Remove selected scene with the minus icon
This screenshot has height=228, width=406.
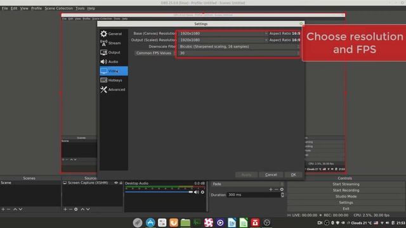coord(8,209)
